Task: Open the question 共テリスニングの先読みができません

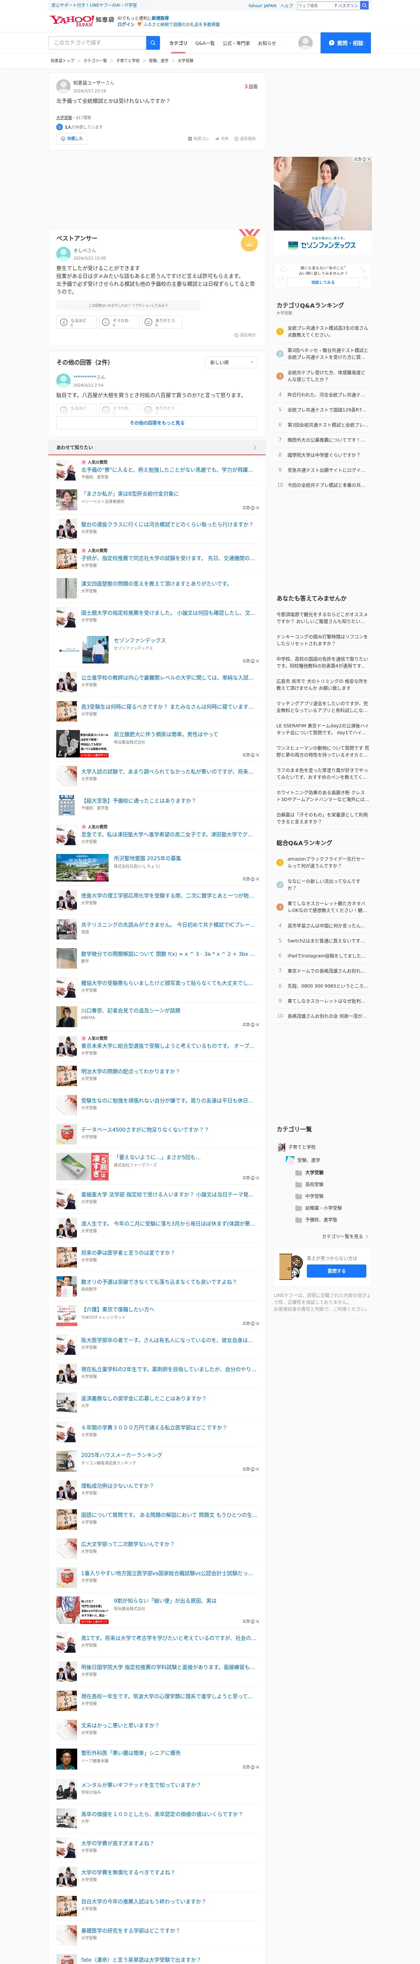Action: 168,925
